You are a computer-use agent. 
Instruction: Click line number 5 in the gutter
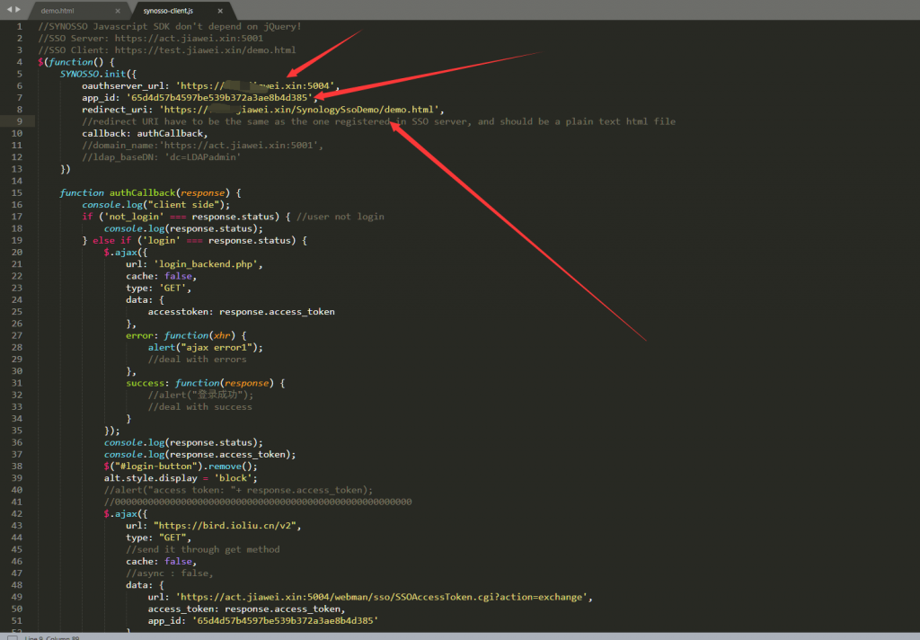pyautogui.click(x=19, y=74)
